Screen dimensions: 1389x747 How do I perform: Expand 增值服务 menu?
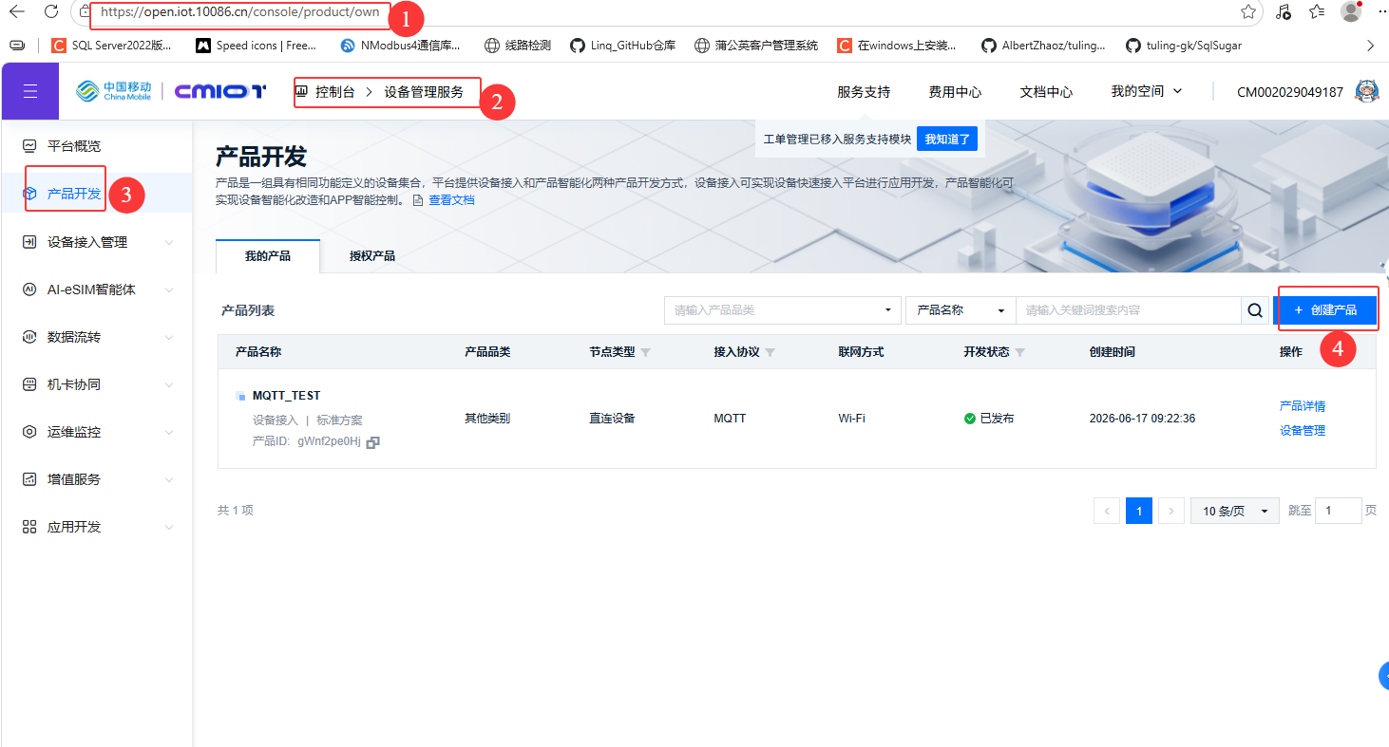coord(96,479)
